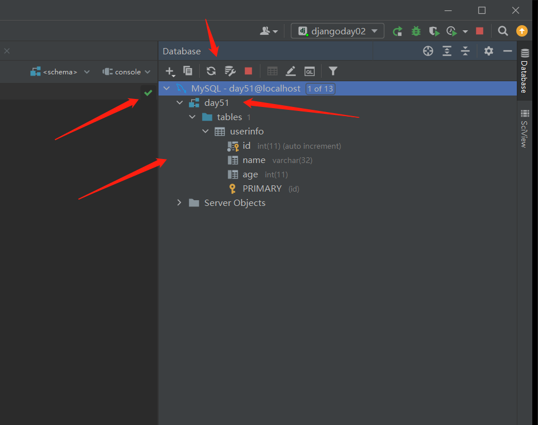The height and width of the screenshot is (425, 538).
Task: Start debugging with the green bug icon
Action: click(x=416, y=31)
